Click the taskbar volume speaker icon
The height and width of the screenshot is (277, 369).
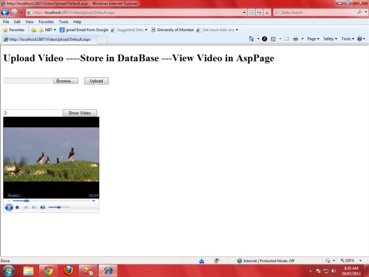tap(333, 271)
